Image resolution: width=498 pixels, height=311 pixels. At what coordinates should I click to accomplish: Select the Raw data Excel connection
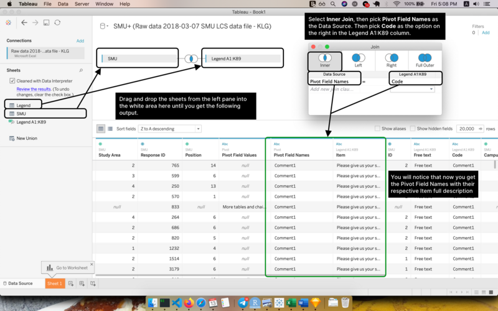pos(45,53)
